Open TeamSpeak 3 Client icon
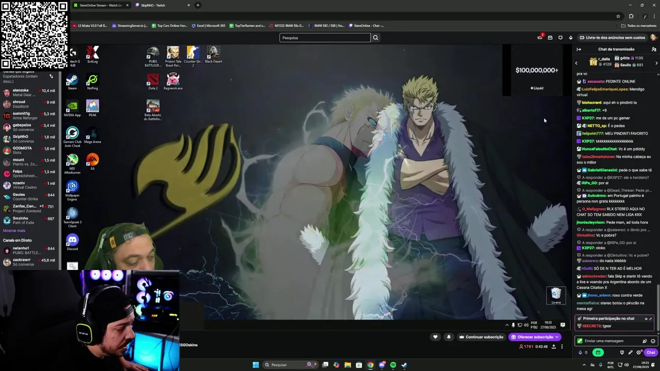 pos(72,218)
